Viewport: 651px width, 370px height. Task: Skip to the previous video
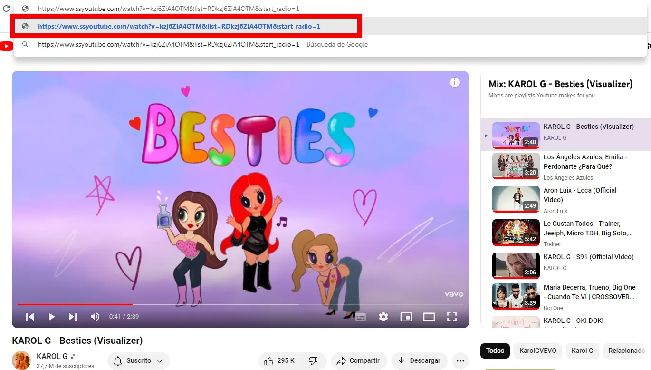point(30,317)
